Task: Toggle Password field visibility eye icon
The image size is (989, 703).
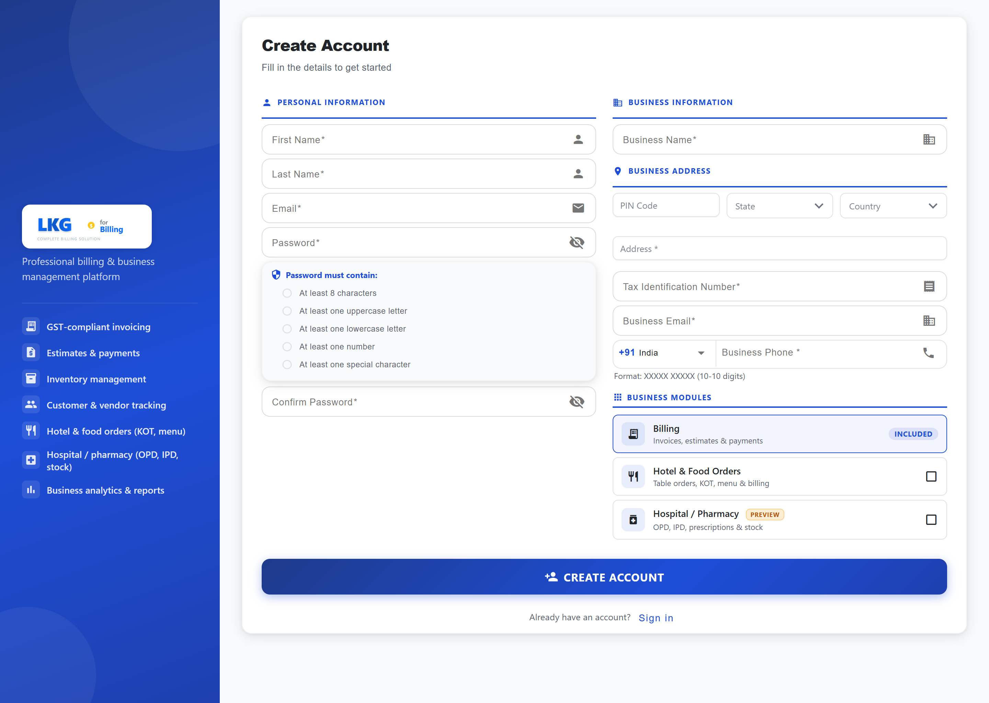Action: [x=577, y=242]
